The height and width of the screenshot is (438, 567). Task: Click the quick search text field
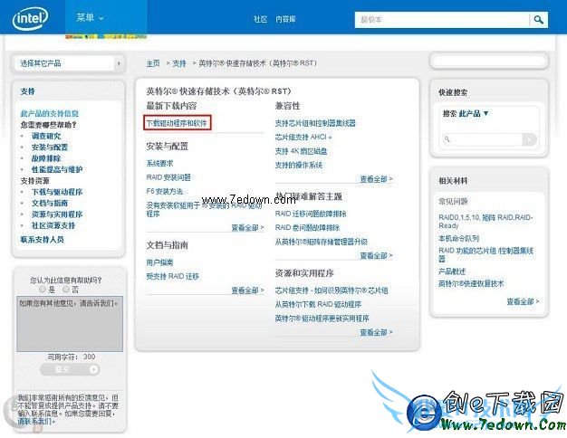[x=483, y=139]
